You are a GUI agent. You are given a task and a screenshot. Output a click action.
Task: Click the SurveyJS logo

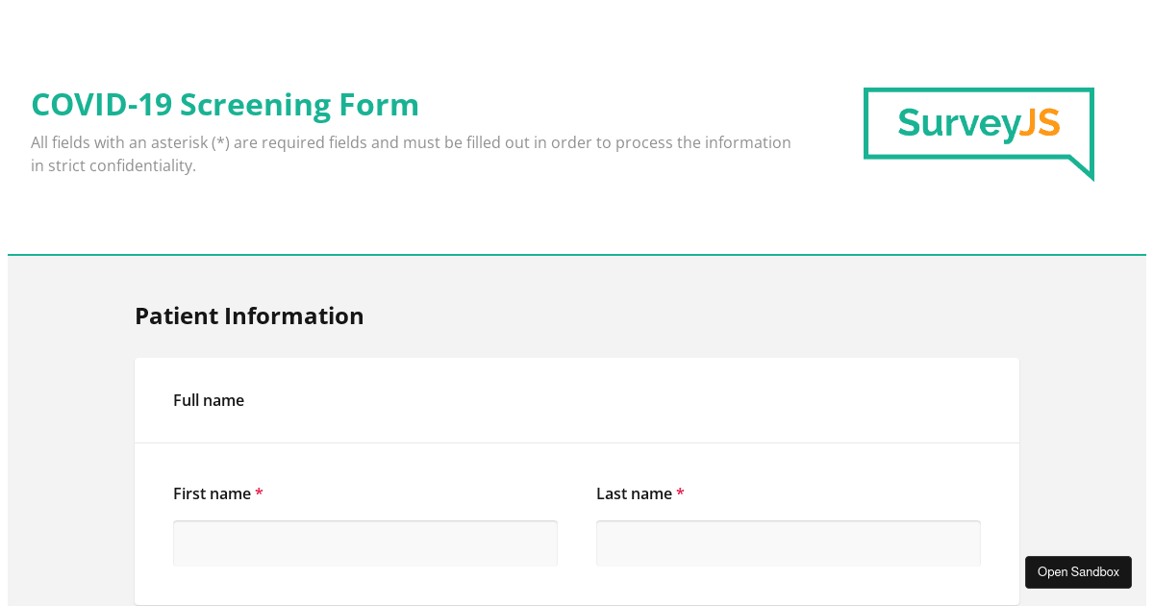(x=978, y=125)
